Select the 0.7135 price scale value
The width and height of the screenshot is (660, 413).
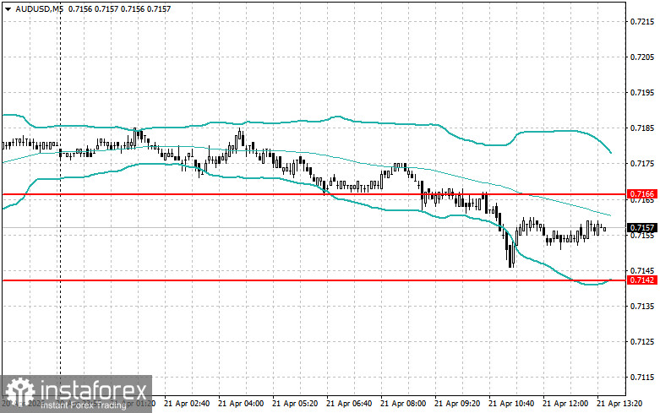pyautogui.click(x=642, y=307)
